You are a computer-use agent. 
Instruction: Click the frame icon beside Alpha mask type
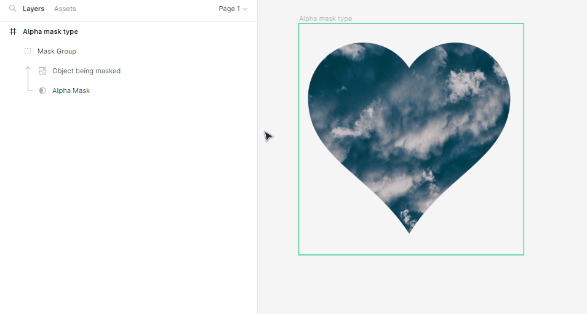(13, 31)
